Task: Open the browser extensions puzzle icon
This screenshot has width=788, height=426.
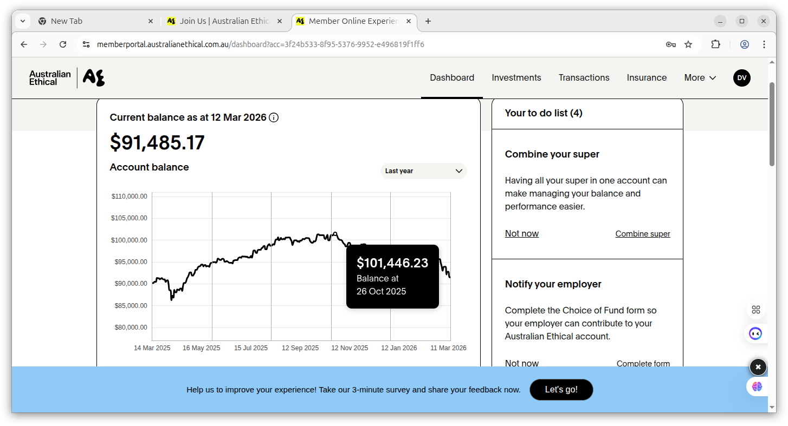Action: click(715, 44)
